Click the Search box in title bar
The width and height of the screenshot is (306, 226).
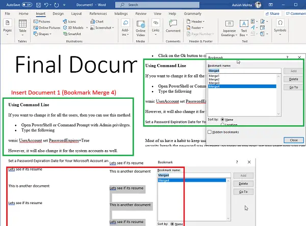pos(157,5)
